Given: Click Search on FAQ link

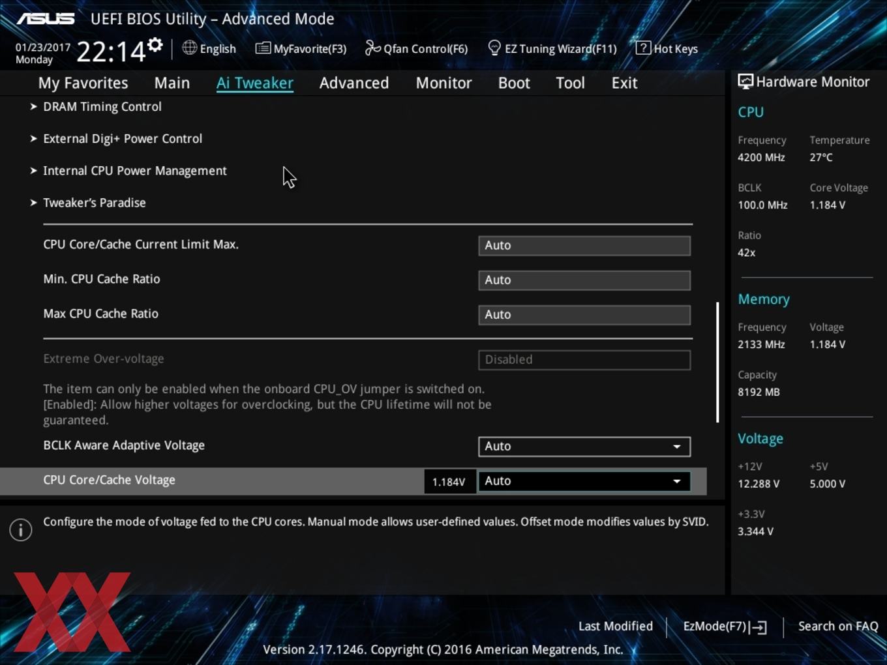Looking at the screenshot, I should [838, 626].
